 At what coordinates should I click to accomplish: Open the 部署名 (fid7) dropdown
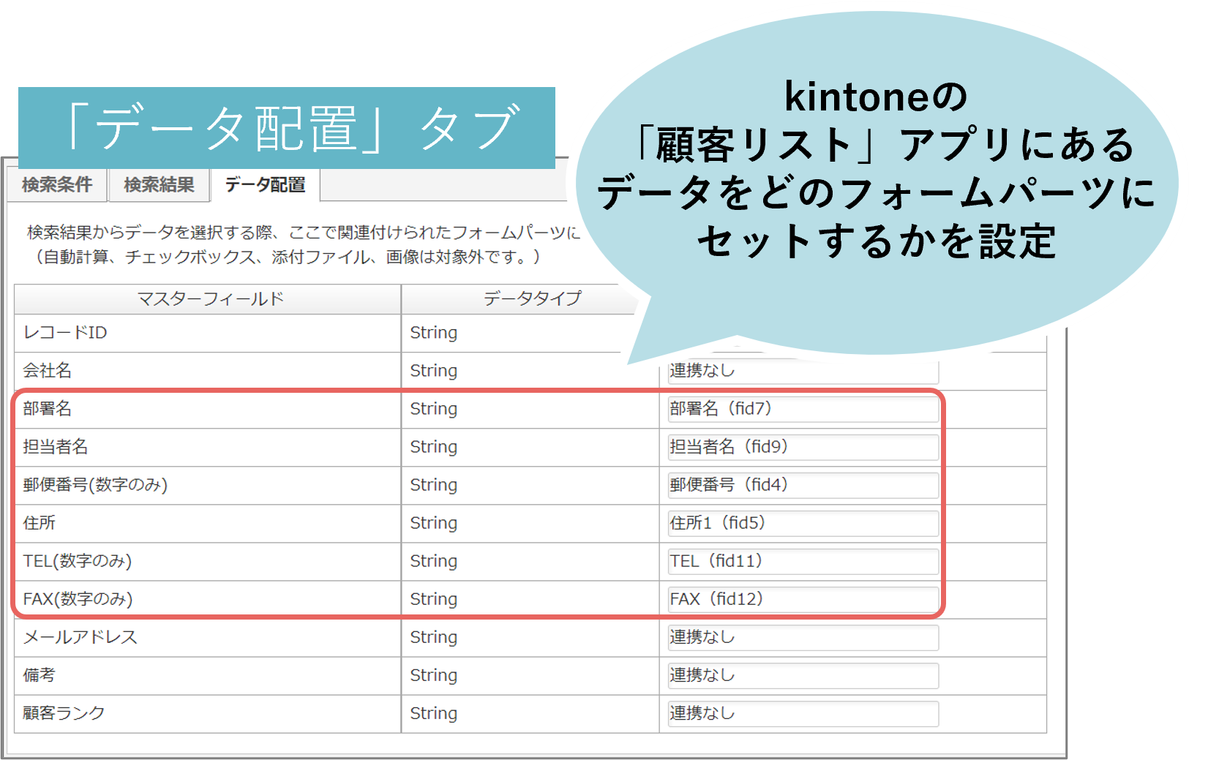pos(803,409)
